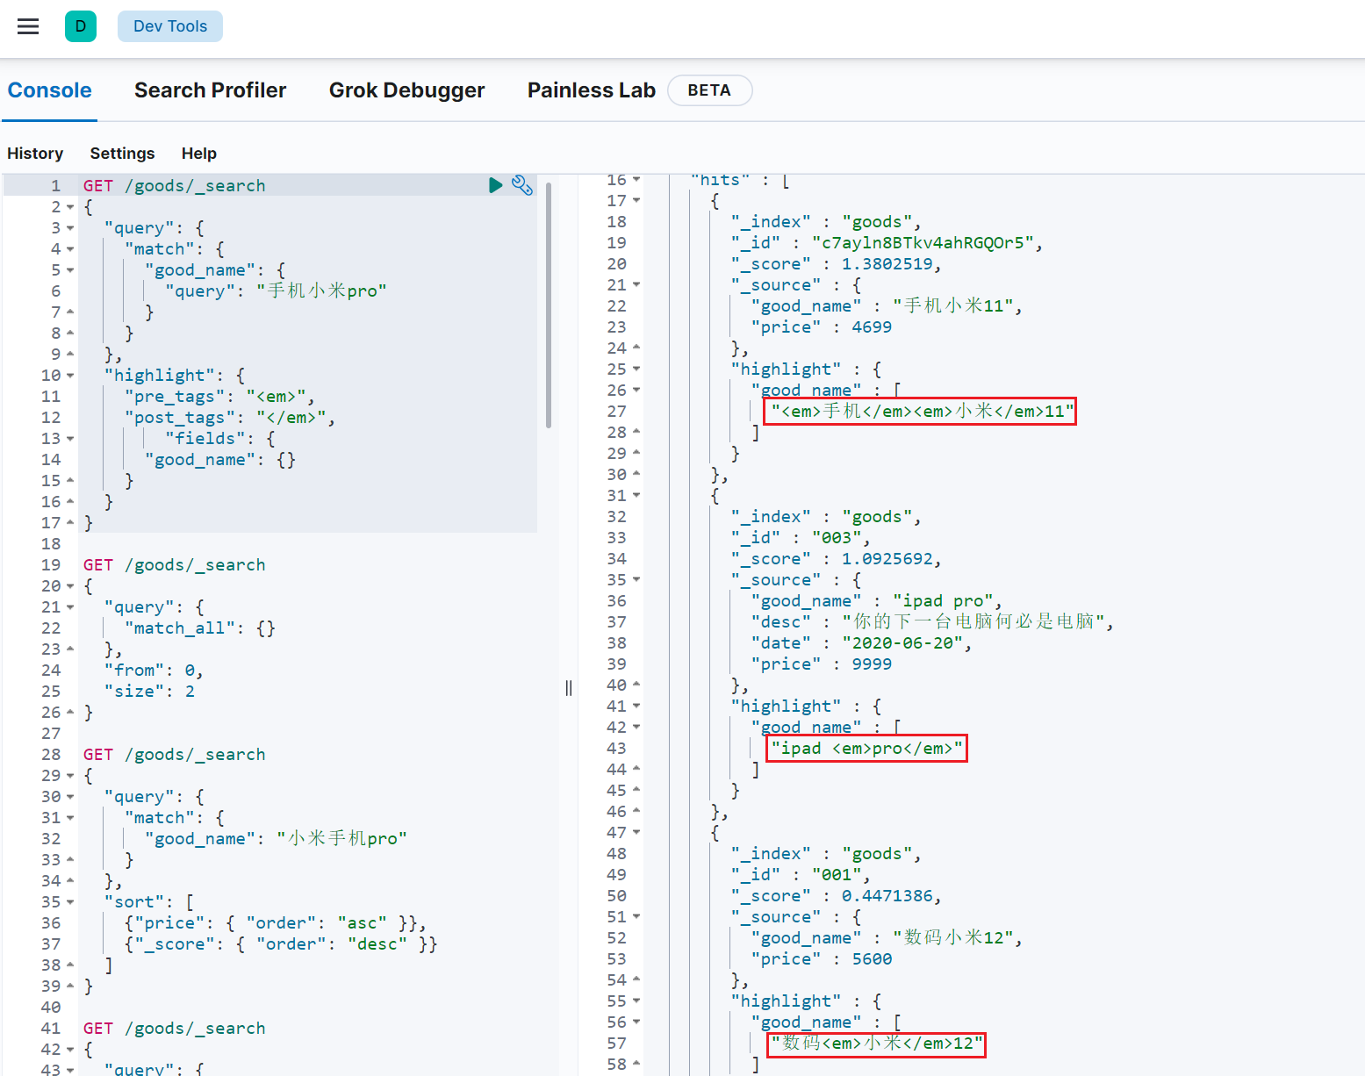Switch to the Search Profiler tab

[x=210, y=90]
